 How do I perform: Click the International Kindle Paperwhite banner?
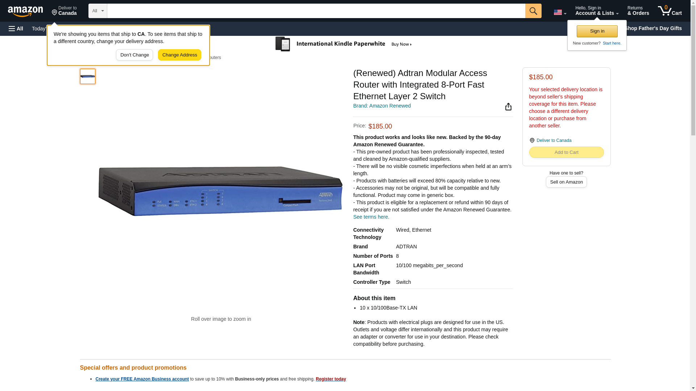click(344, 44)
